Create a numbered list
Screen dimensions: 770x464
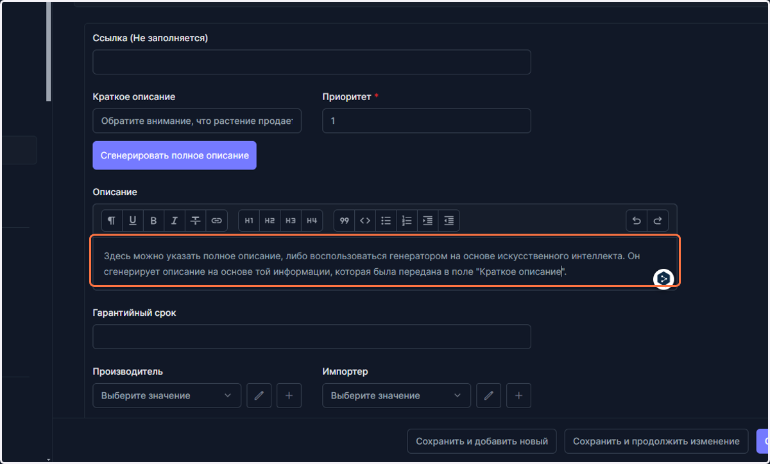pyautogui.click(x=407, y=220)
